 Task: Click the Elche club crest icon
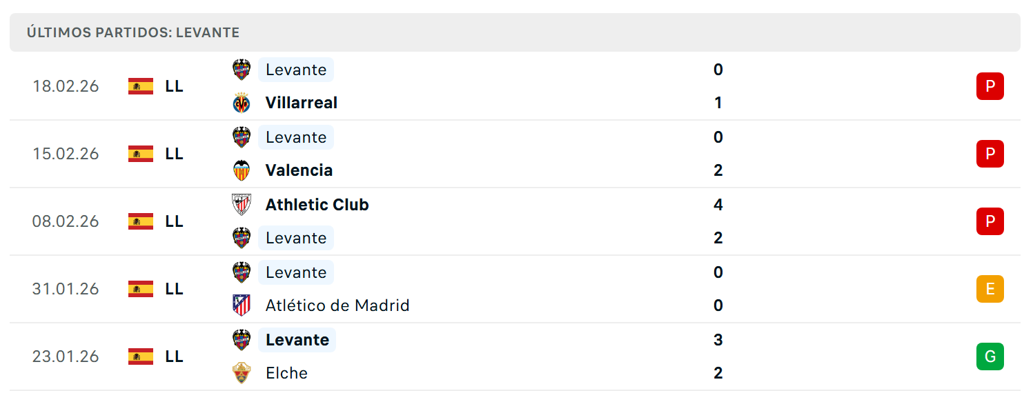[242, 373]
